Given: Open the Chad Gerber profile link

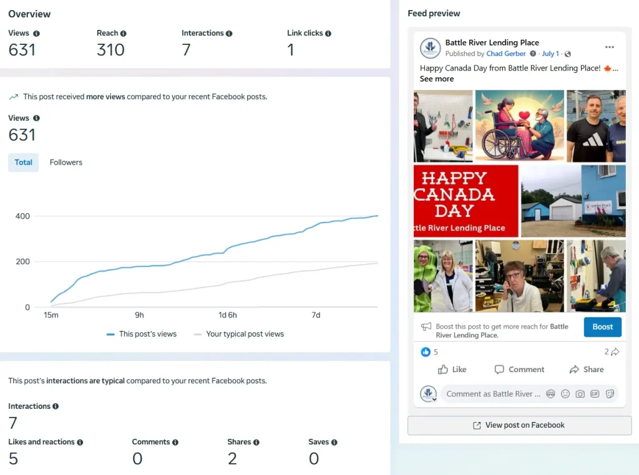Looking at the screenshot, I should coord(506,54).
